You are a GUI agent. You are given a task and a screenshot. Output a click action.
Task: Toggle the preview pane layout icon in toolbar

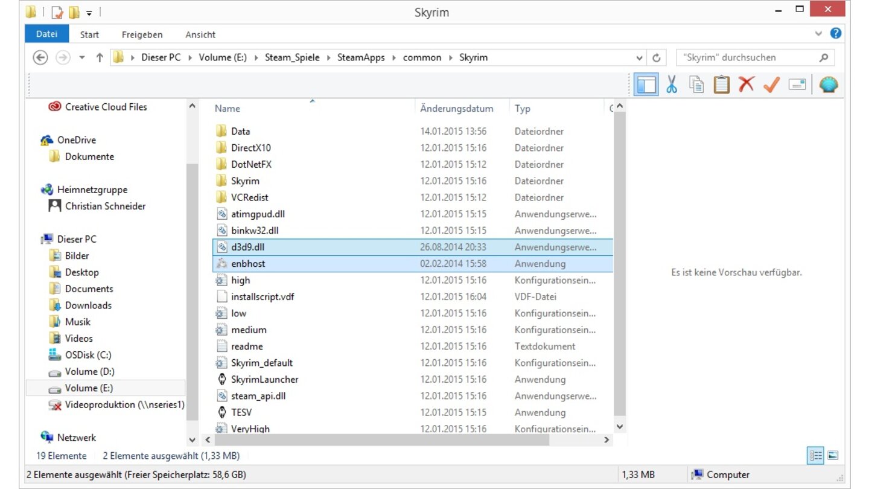[646, 85]
